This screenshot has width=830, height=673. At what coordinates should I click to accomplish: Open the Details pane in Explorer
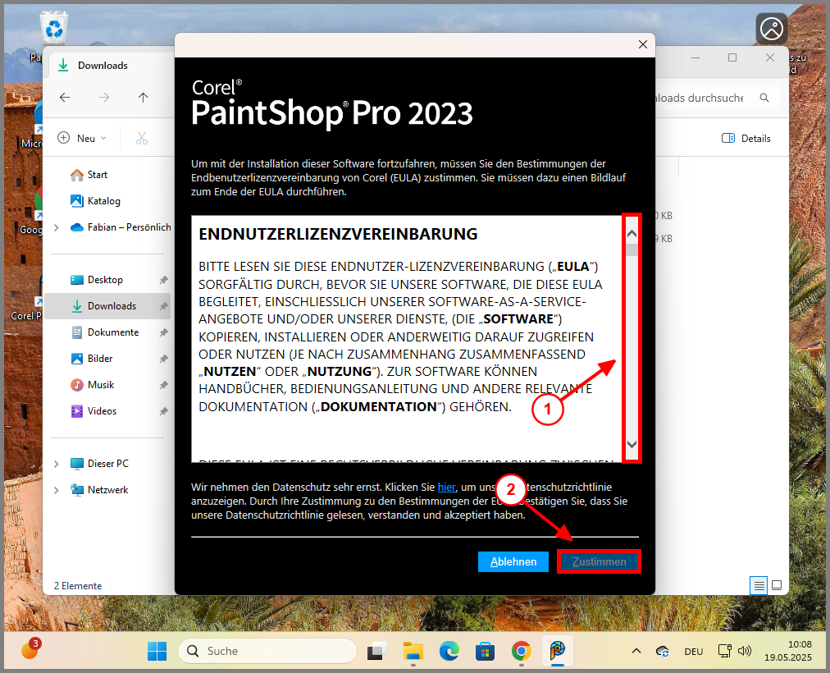pos(746,138)
